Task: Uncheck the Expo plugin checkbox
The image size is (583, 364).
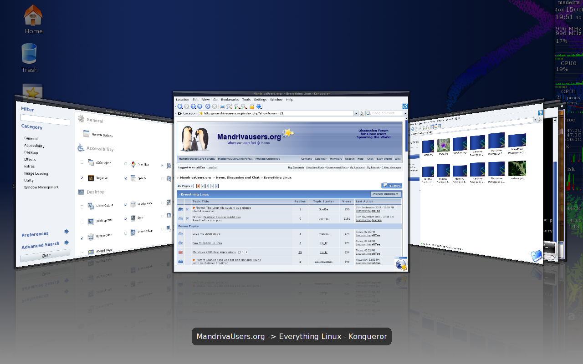Action: 126,219
